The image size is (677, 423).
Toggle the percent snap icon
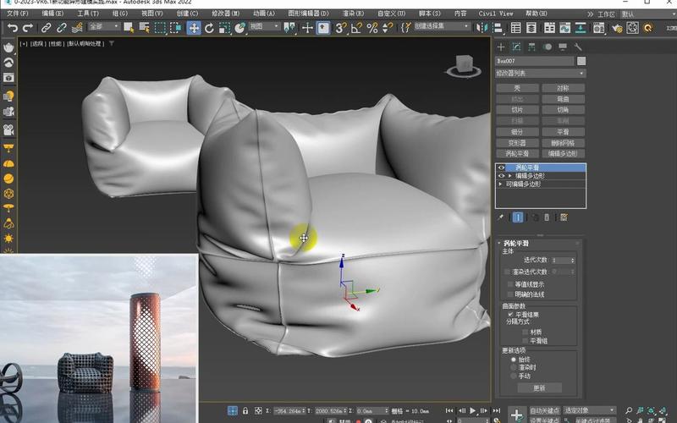[372, 28]
